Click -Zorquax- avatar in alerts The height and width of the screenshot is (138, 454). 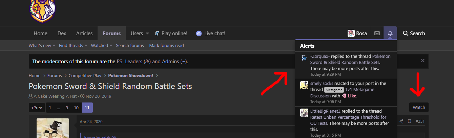click(304, 57)
